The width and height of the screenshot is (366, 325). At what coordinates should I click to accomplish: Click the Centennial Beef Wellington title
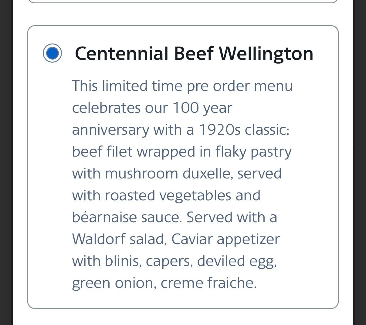tap(194, 54)
